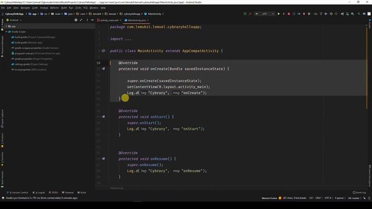Viewport: 372px width, 209px height.
Task: Open the VCS menu
Action: (85, 8)
